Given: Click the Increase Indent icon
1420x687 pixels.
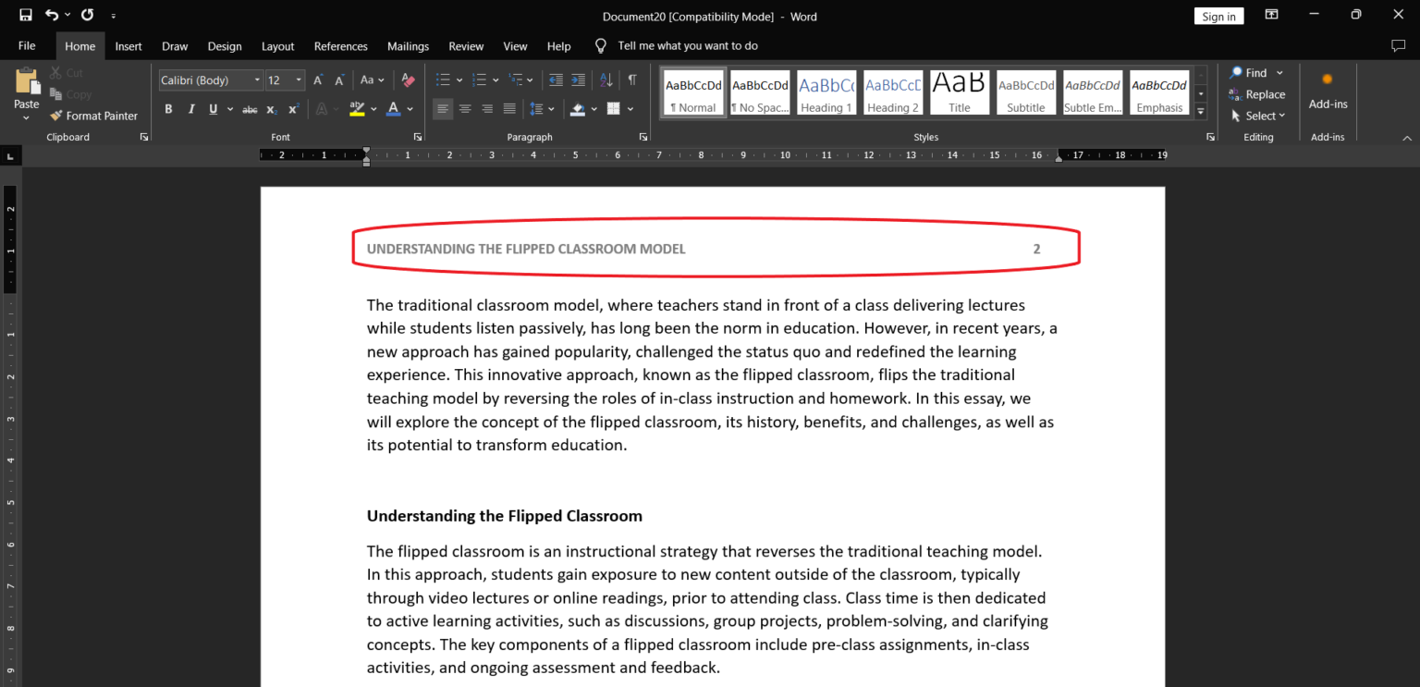Looking at the screenshot, I should [x=578, y=80].
